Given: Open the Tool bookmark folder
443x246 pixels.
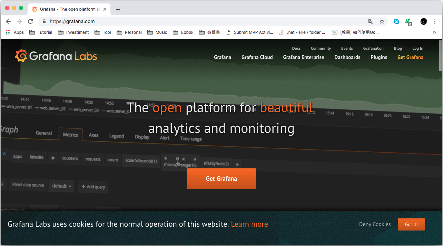Looking at the screenshot, I should [x=103, y=32].
